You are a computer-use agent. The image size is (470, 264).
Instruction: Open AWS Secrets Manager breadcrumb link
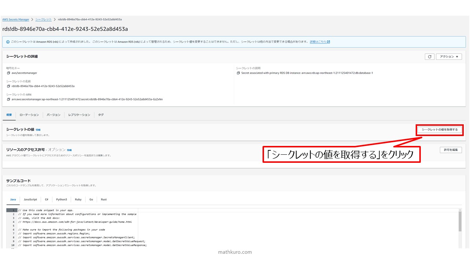pos(16,19)
